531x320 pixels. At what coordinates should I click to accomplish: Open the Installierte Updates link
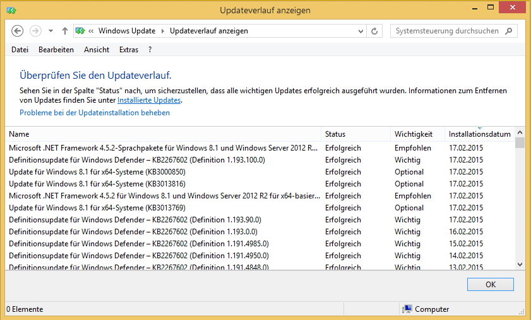click(x=149, y=100)
